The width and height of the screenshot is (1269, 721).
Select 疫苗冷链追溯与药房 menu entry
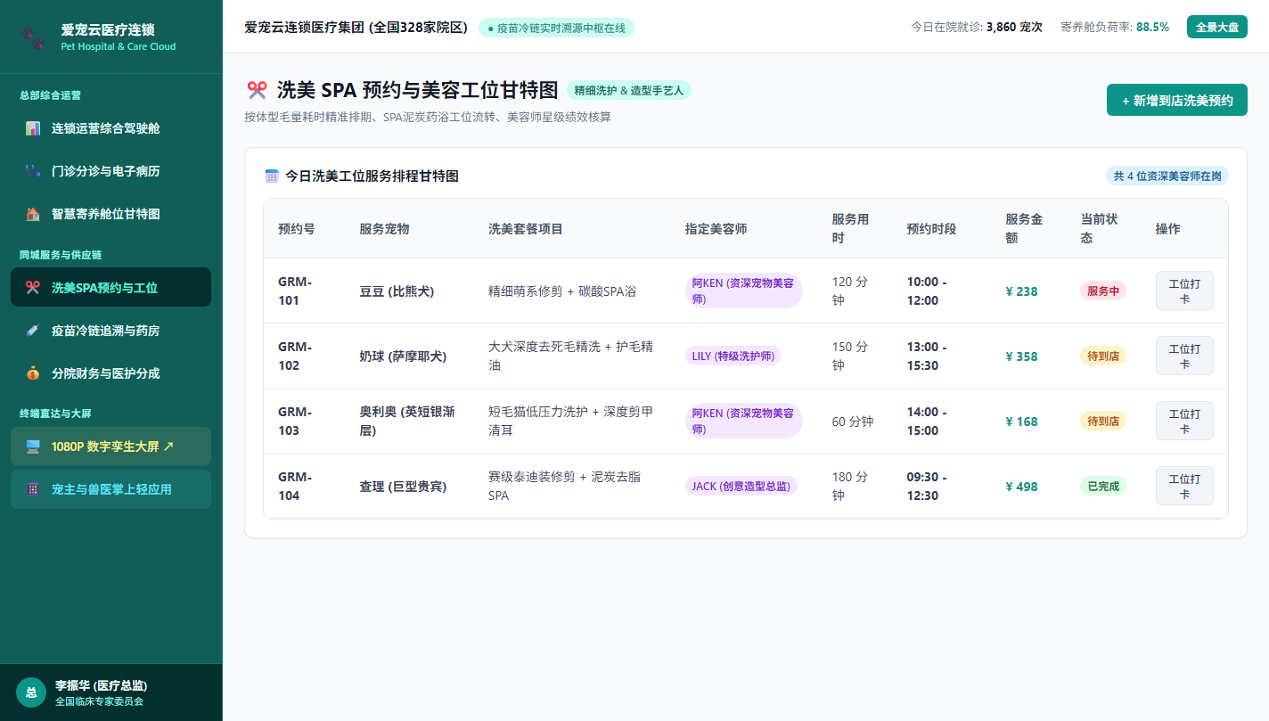[x=111, y=331]
